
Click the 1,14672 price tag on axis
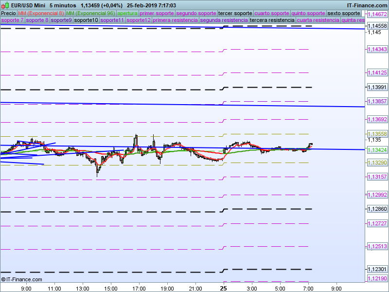tap(376, 15)
